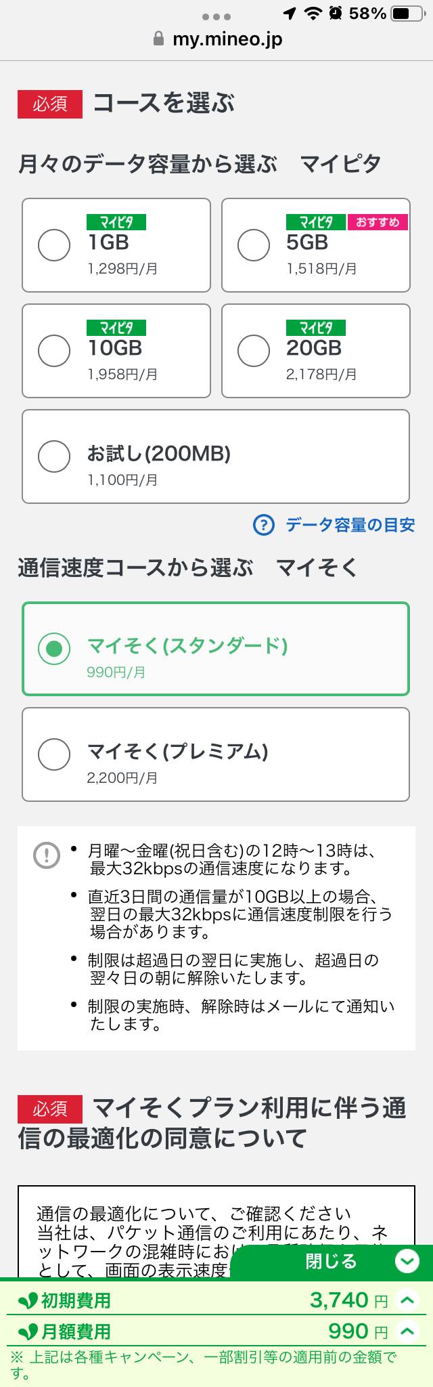The height and width of the screenshot is (1387, 433).
Task: Tap the exclamation notice icon
Action: coord(47,855)
